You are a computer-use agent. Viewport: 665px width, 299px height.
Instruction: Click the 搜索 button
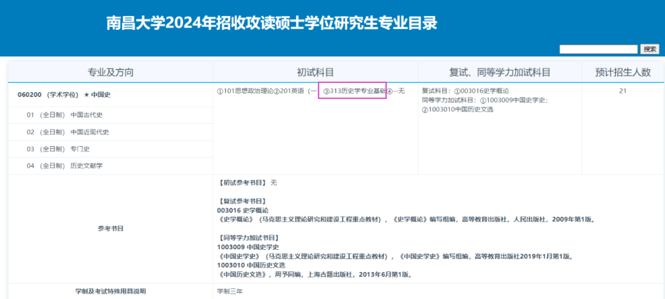tap(650, 49)
